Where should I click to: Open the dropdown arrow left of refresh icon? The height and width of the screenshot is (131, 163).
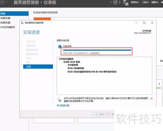coord(111,2)
